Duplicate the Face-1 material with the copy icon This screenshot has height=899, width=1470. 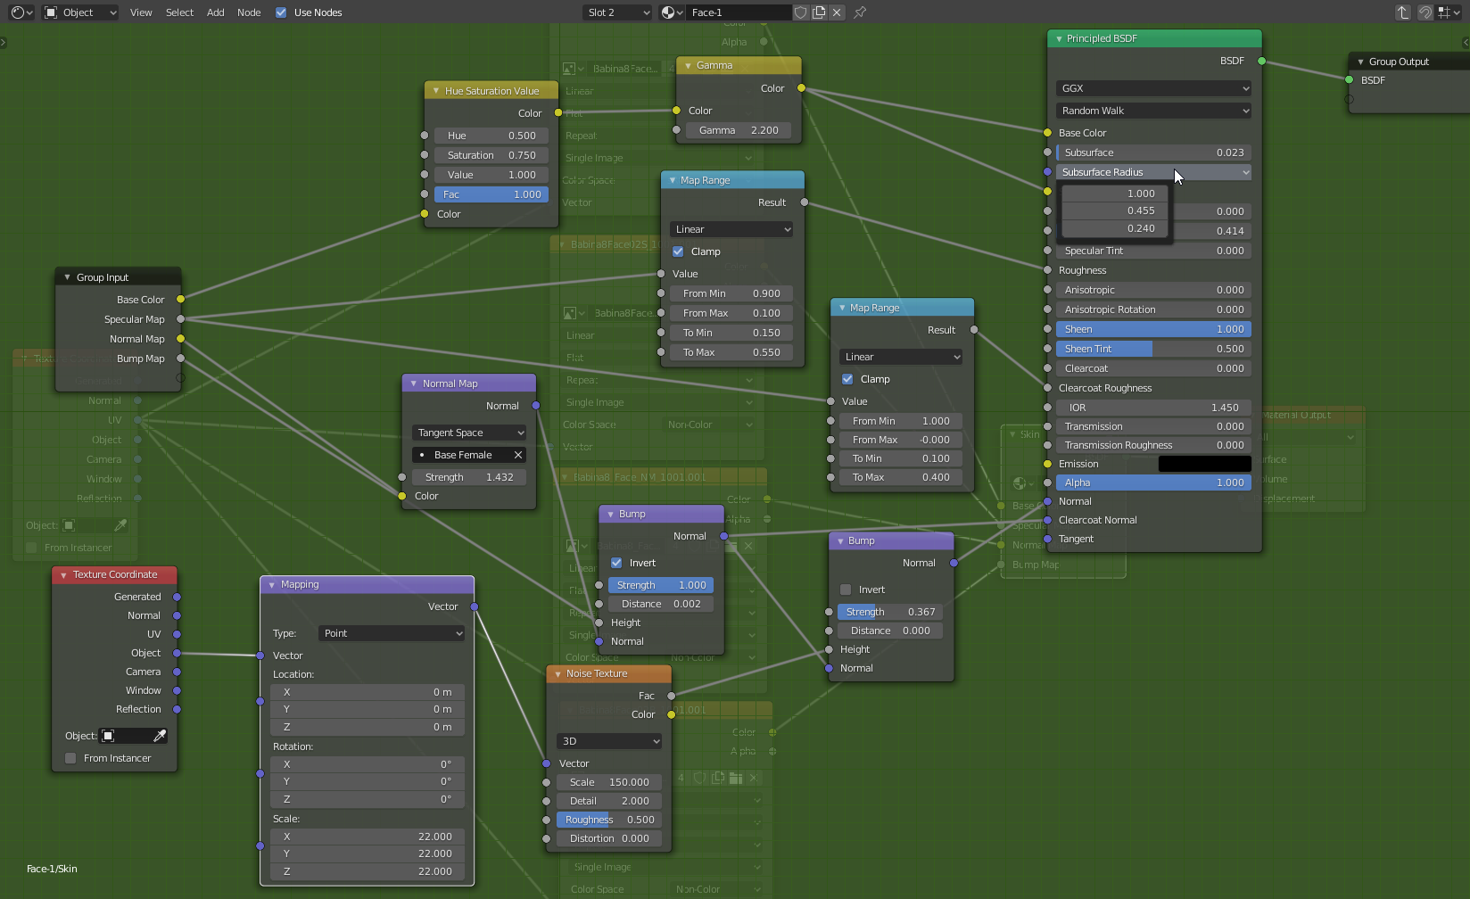819,12
